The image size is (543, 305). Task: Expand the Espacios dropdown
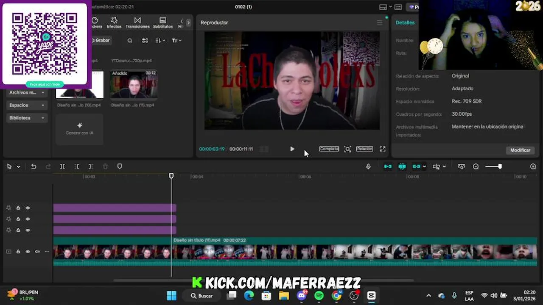tap(27, 105)
